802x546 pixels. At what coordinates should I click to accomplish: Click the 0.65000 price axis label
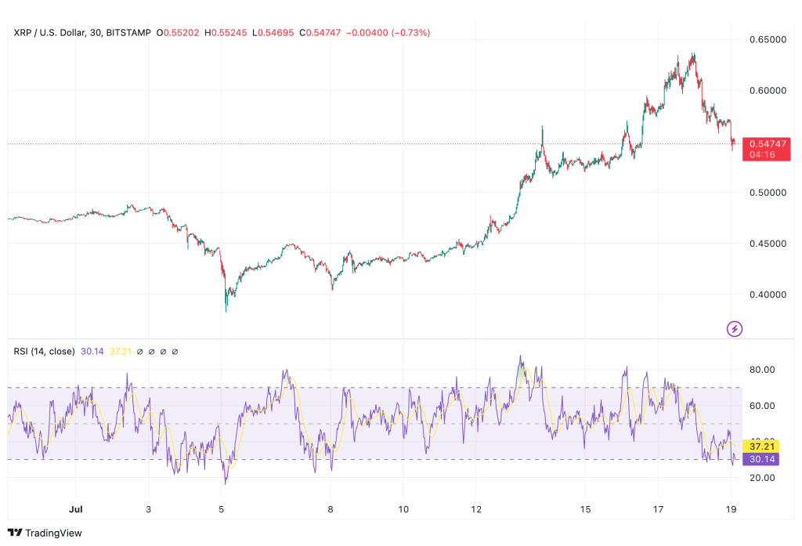point(768,39)
